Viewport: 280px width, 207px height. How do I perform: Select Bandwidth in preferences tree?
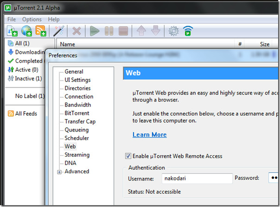78,105
